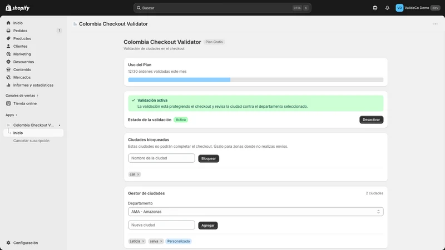Click the Inicio label in main sidebar
Viewport: 445px width, 250px height.
pyautogui.click(x=18, y=23)
